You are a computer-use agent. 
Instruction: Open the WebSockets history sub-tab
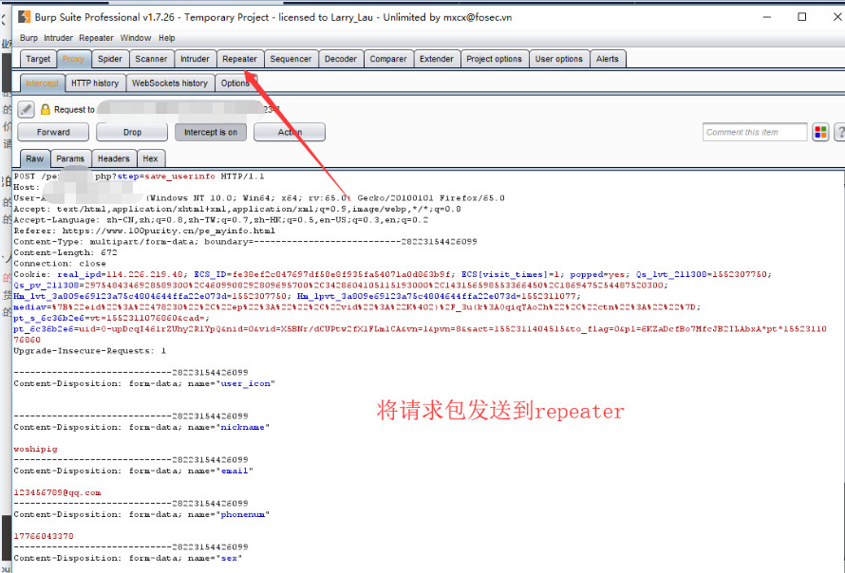pos(170,83)
